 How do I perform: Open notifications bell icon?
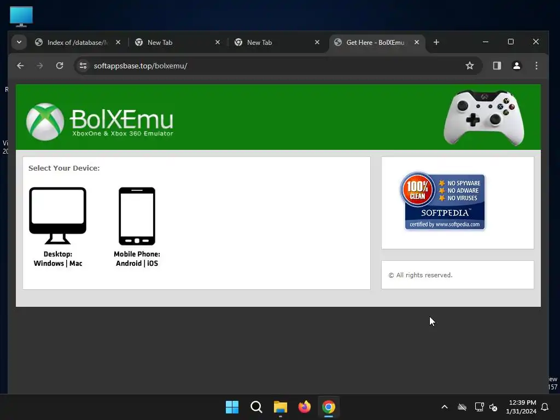click(545, 407)
